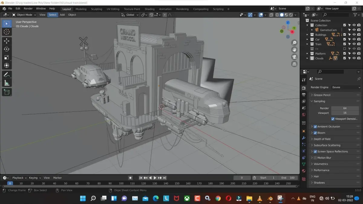Open the Playback popover in timeline
The width and height of the screenshot is (363, 204).
(x=19, y=178)
